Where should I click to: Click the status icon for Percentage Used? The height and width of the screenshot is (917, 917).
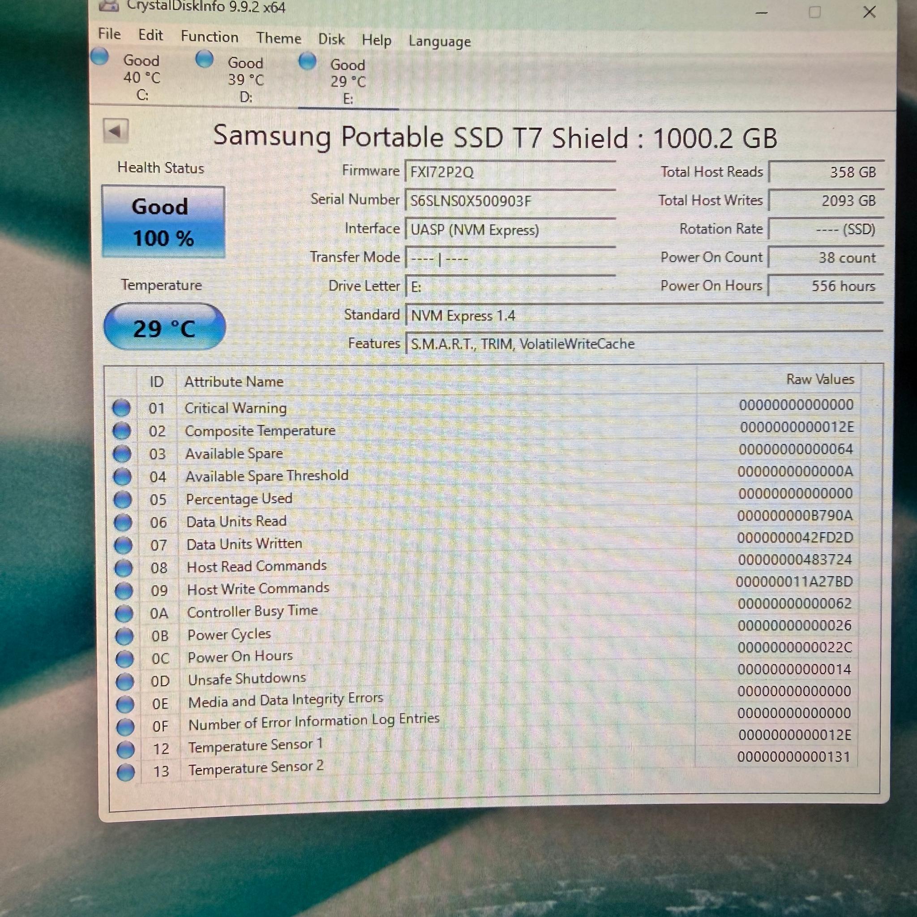(x=122, y=499)
